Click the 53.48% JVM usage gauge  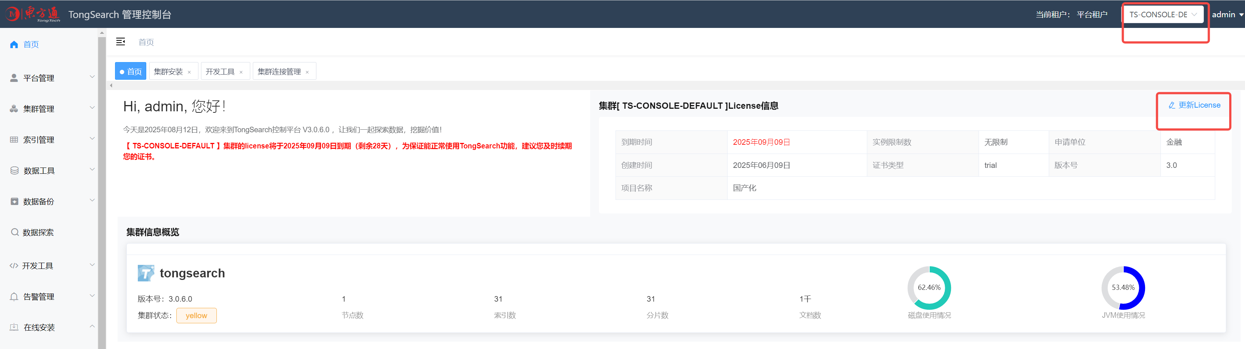tap(1123, 288)
